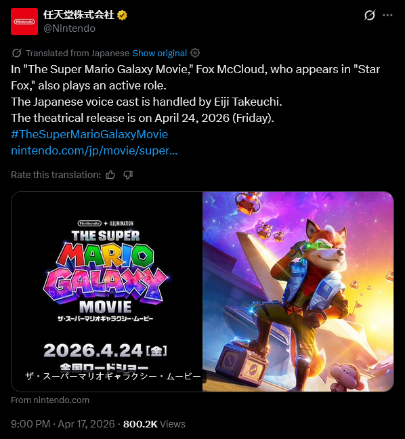This screenshot has width=405, height=439.
Task: Open translation settings gear icon
Action: coord(195,53)
